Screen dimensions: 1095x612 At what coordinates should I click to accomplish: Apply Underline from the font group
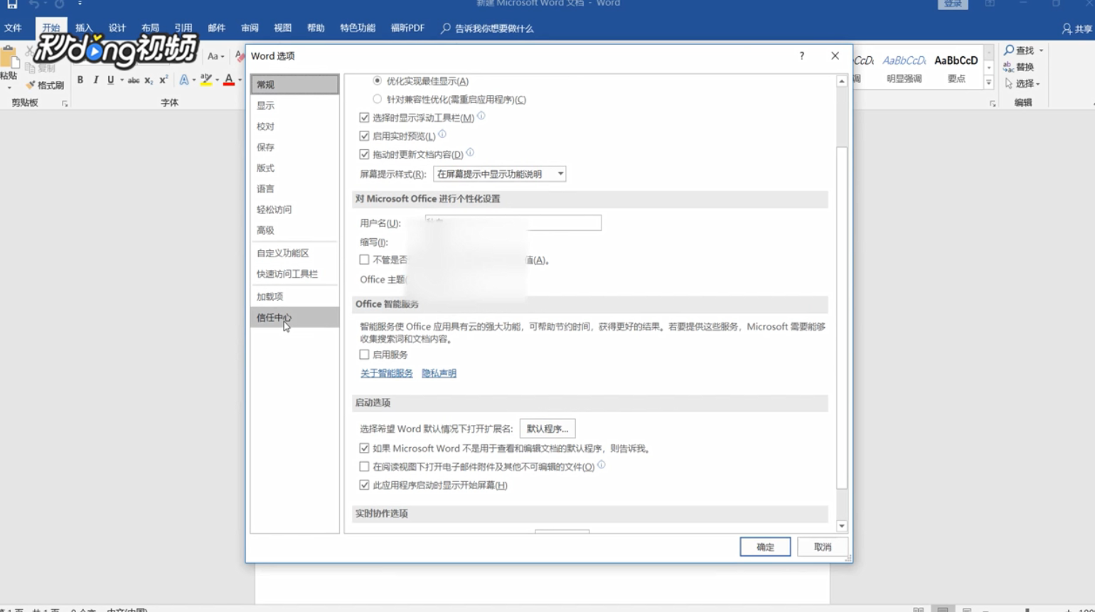(x=110, y=80)
